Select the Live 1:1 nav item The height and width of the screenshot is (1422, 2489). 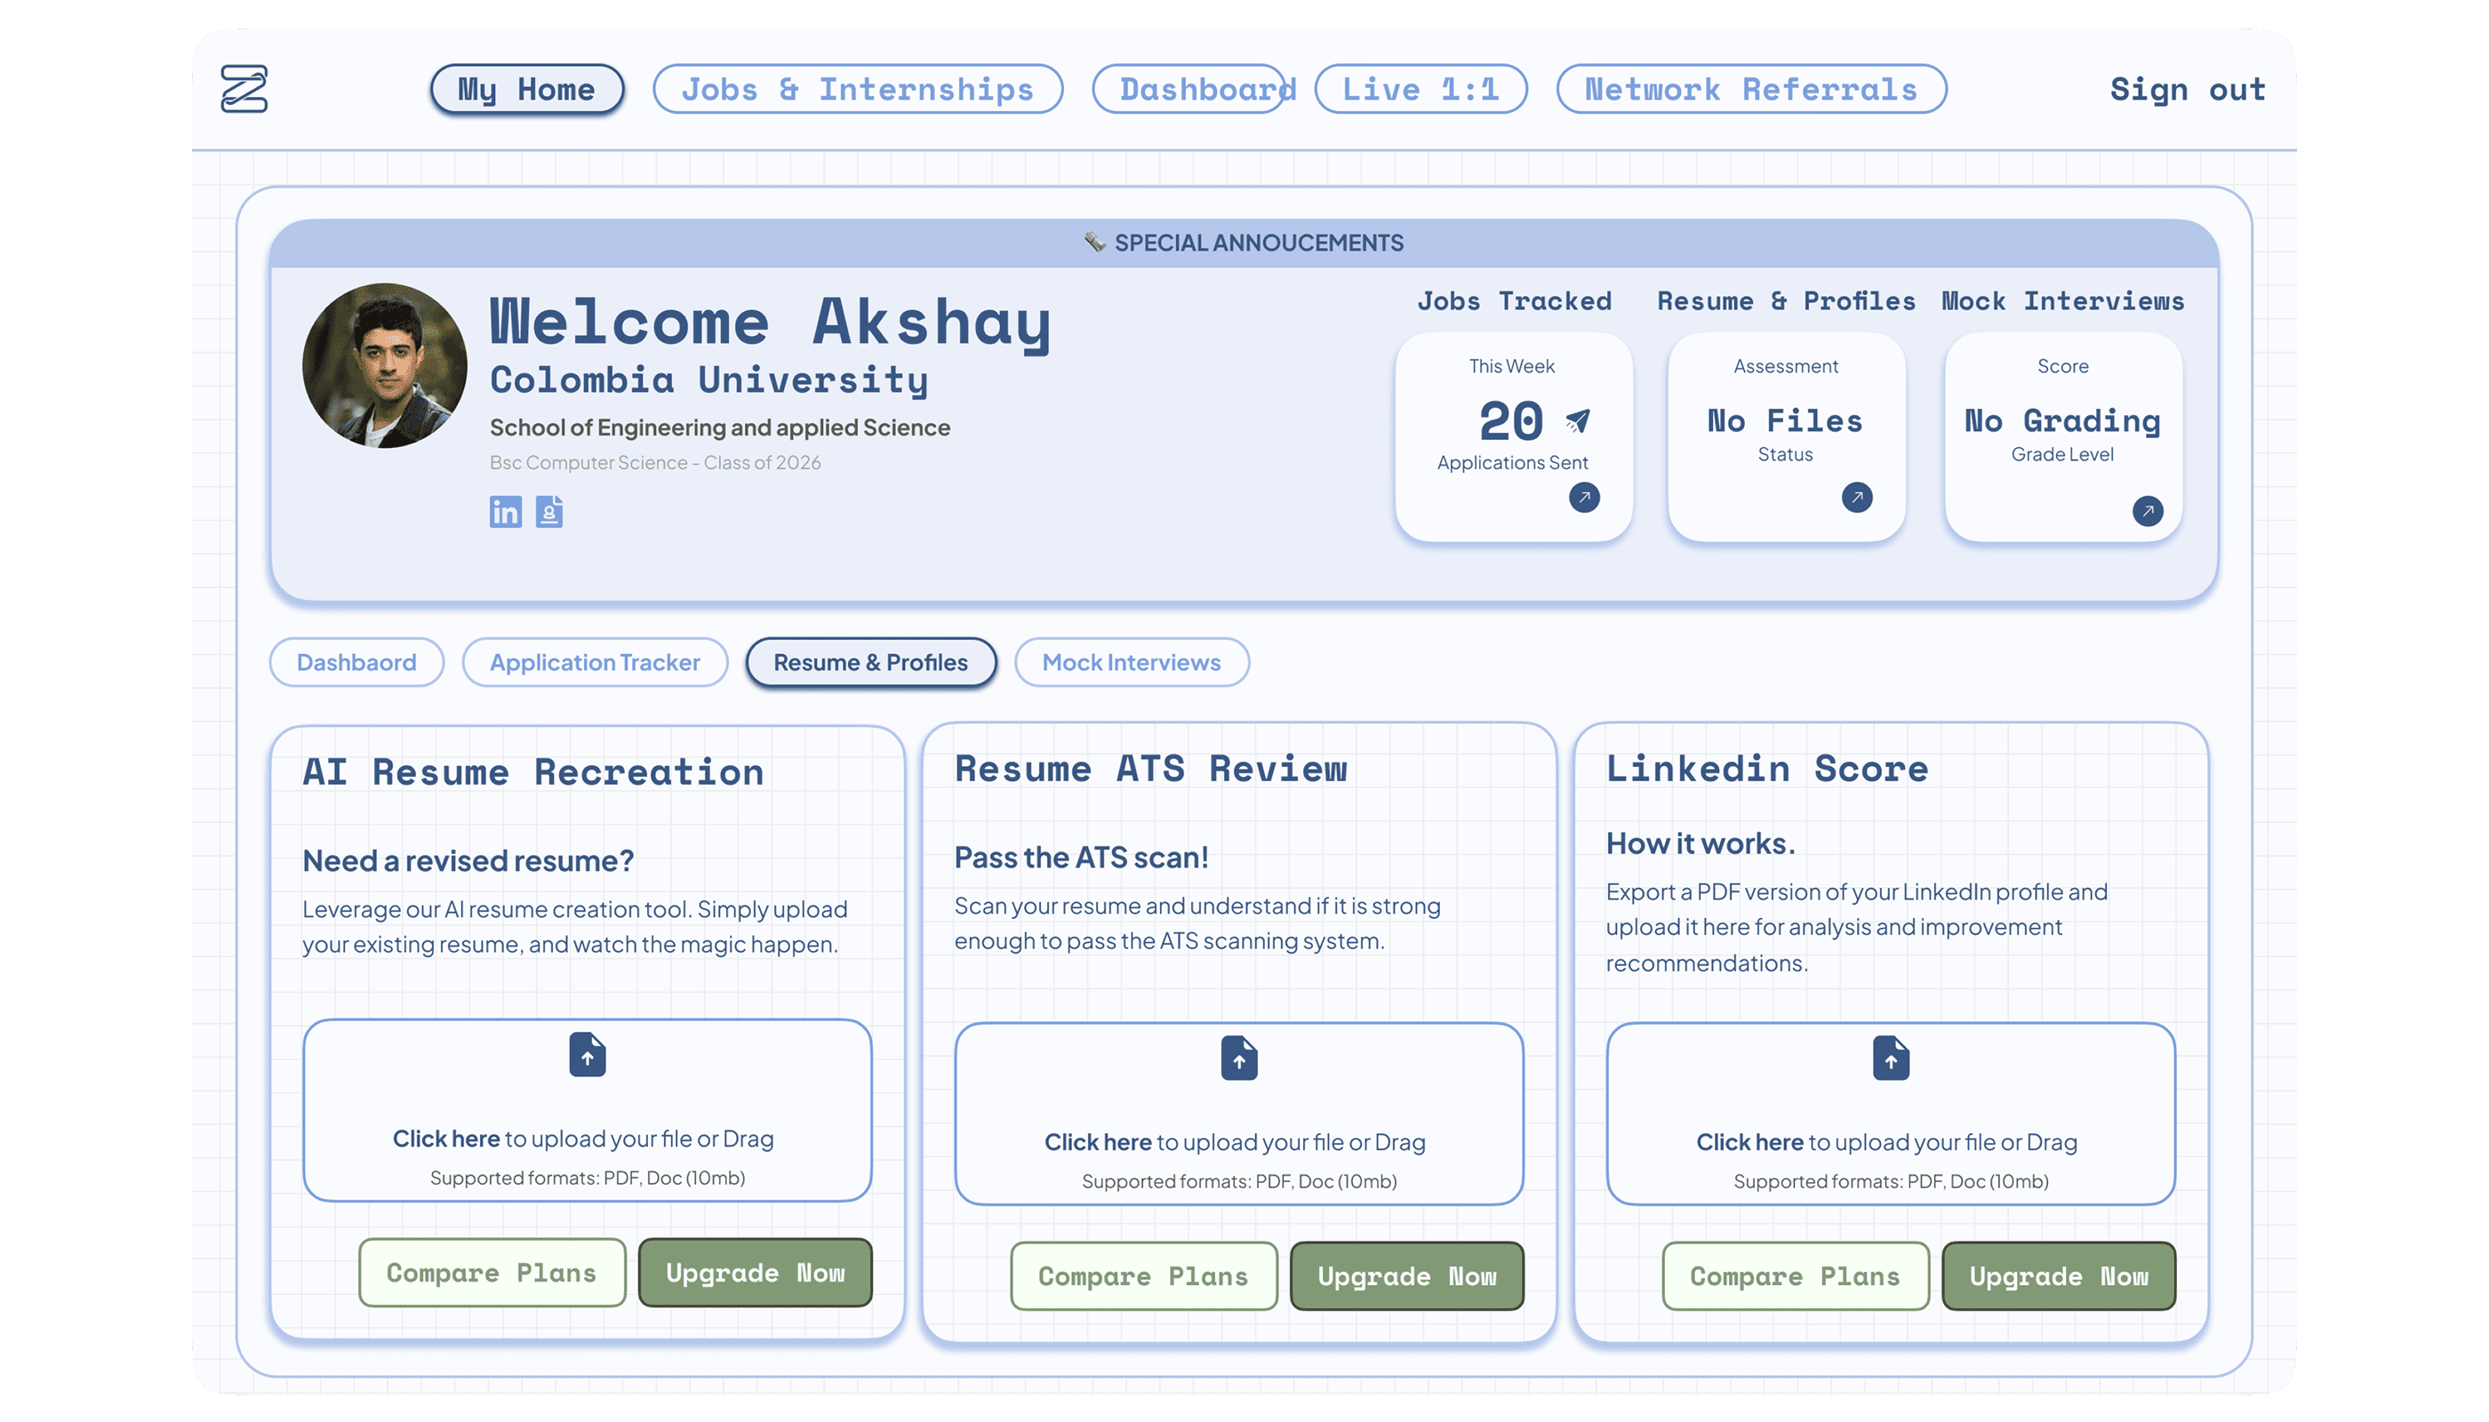point(1420,89)
